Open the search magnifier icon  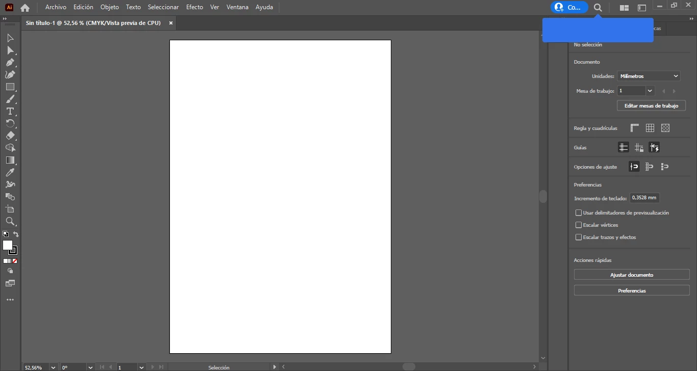click(598, 8)
